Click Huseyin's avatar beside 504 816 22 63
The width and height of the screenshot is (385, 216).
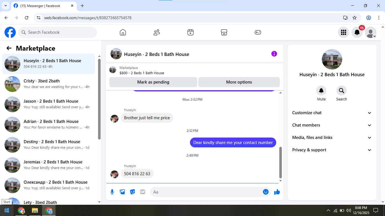pyautogui.click(x=114, y=174)
